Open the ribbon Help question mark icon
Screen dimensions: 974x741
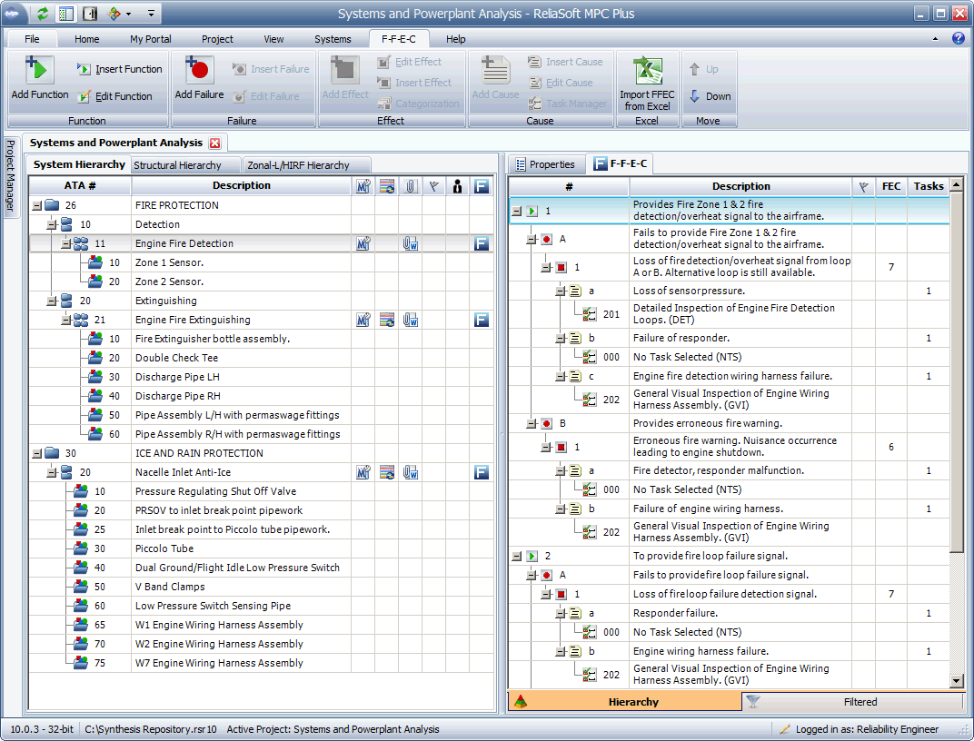[x=958, y=39]
